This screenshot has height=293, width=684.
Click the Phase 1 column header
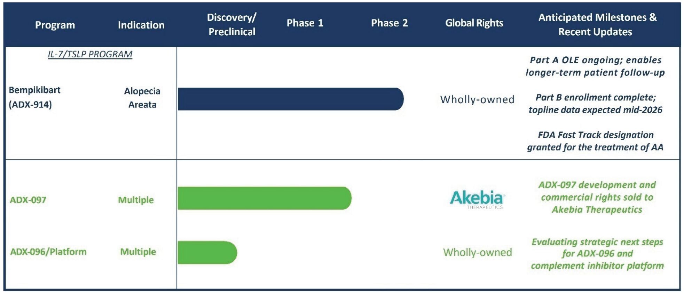(305, 23)
